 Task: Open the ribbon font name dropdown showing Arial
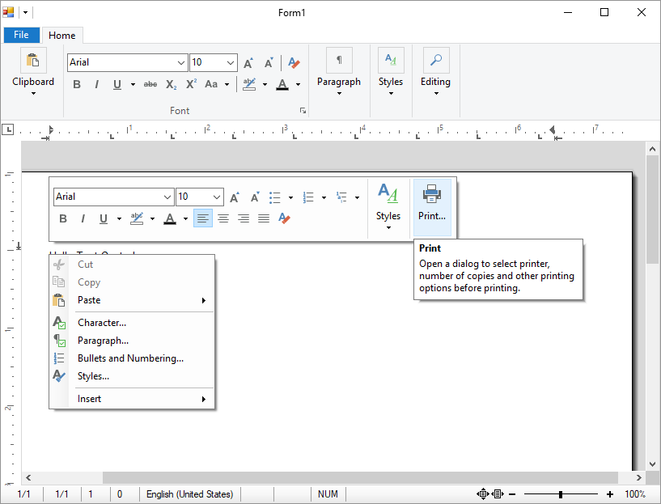click(181, 63)
